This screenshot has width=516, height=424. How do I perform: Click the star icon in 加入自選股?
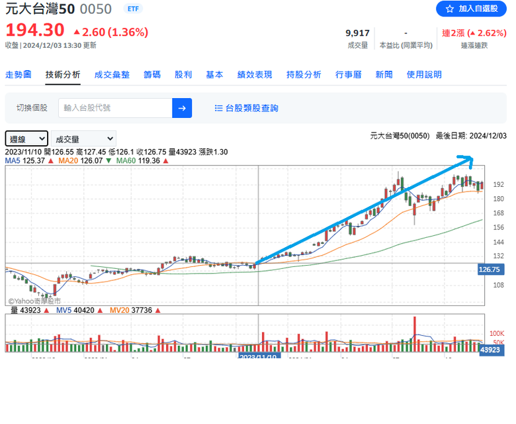(x=450, y=9)
